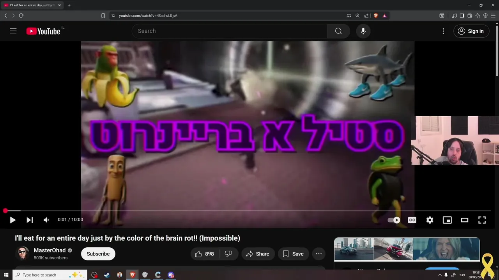Viewport: 499px width, 280px height.
Task: Share this video
Action: coord(258,254)
